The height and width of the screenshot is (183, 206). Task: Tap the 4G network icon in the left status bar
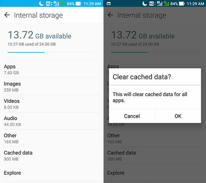tap(49, 4)
